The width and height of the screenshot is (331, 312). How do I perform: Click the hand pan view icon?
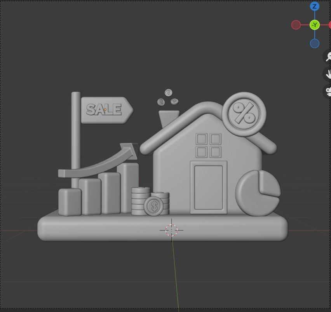point(328,74)
